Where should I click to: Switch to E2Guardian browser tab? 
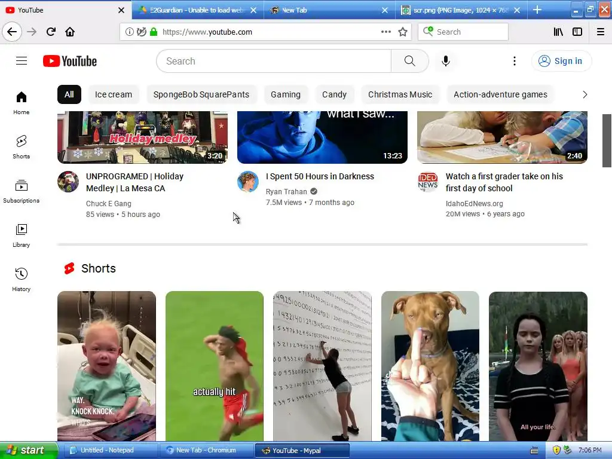pos(197,10)
